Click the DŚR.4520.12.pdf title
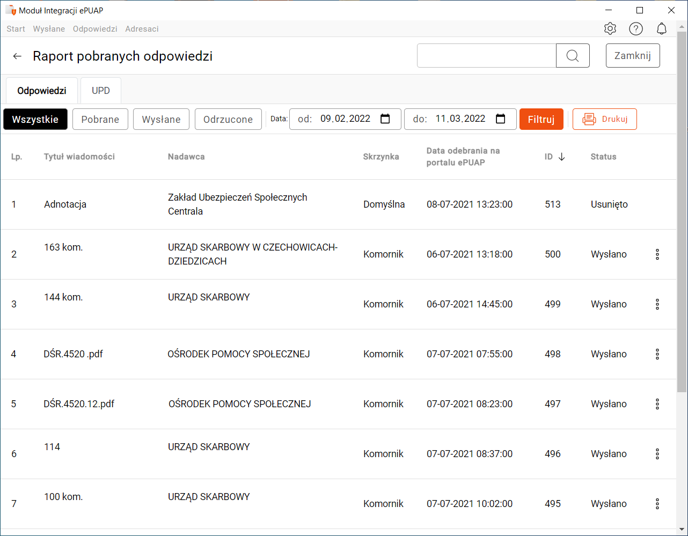Screen dimensions: 688x536 click(x=79, y=404)
